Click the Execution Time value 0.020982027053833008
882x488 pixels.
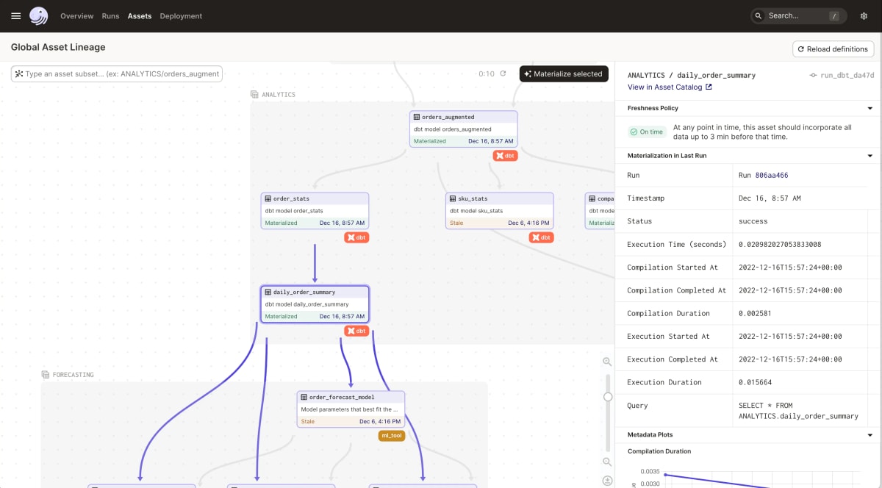[780, 245]
